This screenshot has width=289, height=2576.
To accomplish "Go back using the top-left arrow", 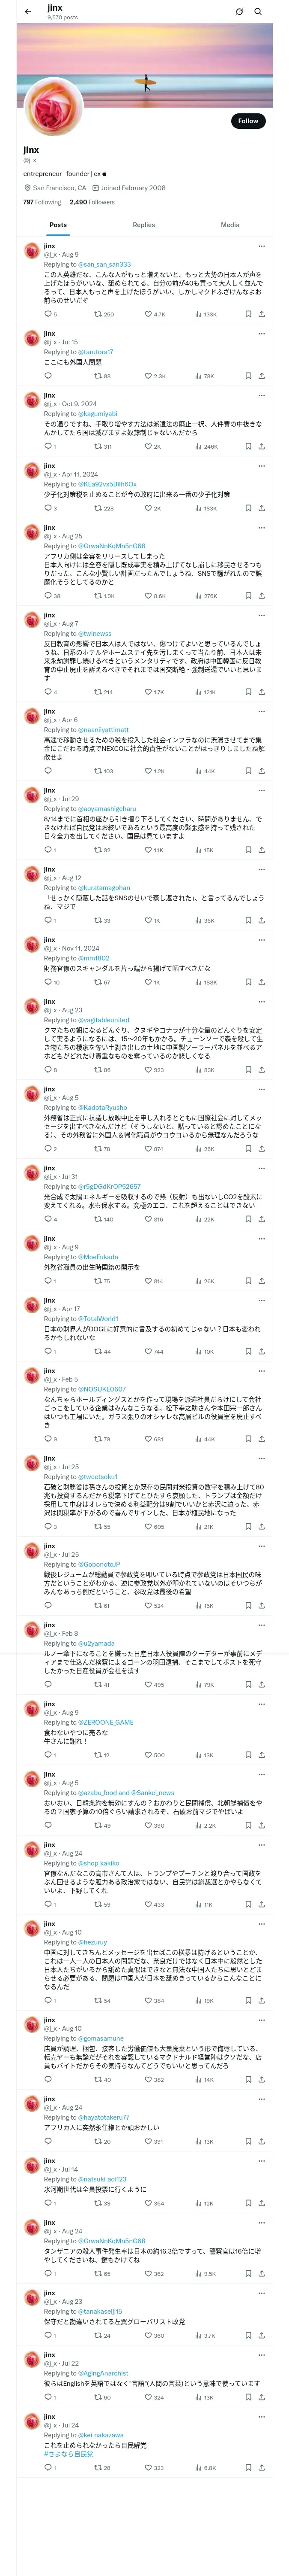I will tap(27, 12).
